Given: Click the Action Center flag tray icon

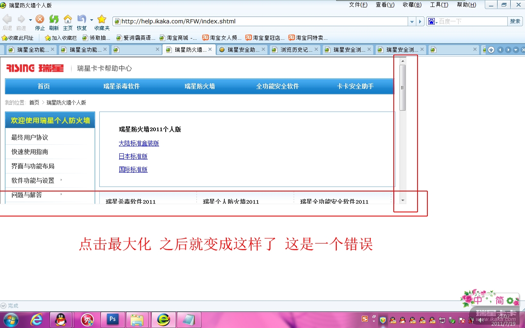Looking at the screenshot, I should pos(461,320).
